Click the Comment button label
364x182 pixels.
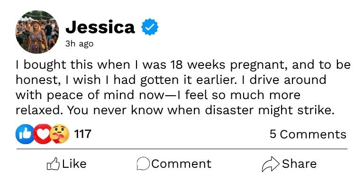tap(182, 164)
